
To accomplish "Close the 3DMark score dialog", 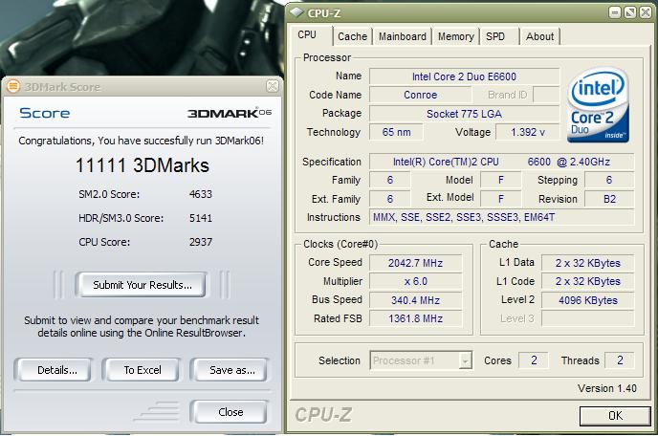I will point(230,412).
